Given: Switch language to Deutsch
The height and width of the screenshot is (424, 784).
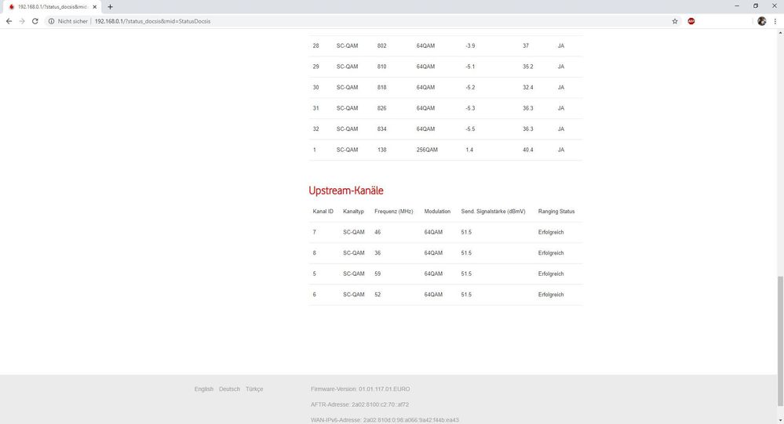Looking at the screenshot, I should coord(229,389).
